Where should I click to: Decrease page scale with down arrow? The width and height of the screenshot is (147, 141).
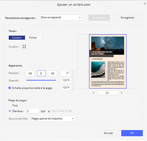(73, 89)
